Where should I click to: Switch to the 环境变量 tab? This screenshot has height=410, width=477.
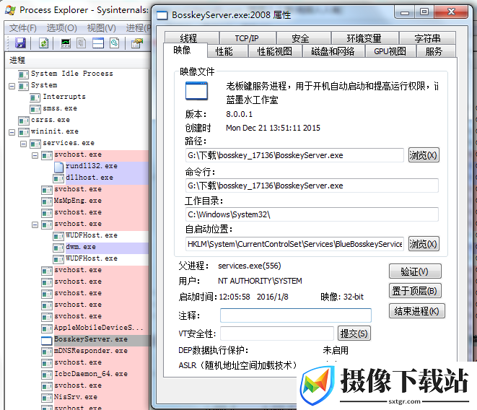(364, 38)
